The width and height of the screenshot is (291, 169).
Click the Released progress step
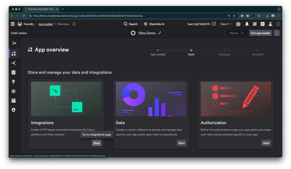point(257,52)
